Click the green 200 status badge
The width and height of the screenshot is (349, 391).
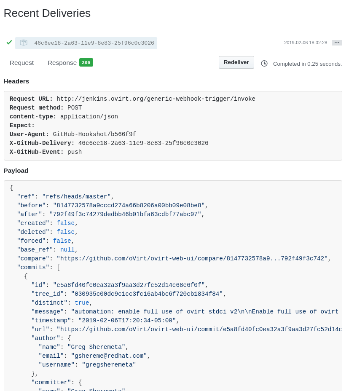click(x=86, y=63)
